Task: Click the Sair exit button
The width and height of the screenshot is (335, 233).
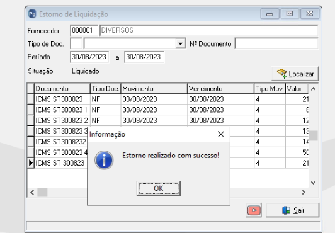Action: pyautogui.click(x=292, y=210)
